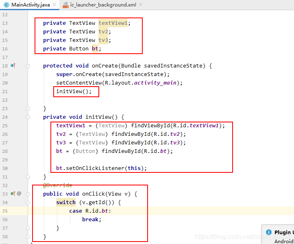This screenshot has height=244, width=294.
Task: Click line number 35 in the gutter
Action: [5, 211]
